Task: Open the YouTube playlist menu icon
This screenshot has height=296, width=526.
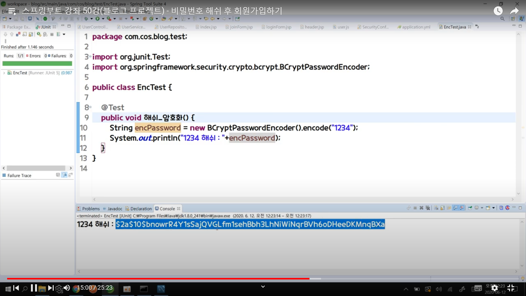Action: (12, 11)
